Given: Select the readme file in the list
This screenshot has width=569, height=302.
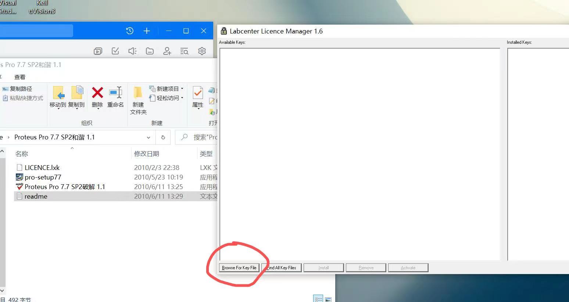Looking at the screenshot, I should point(36,196).
